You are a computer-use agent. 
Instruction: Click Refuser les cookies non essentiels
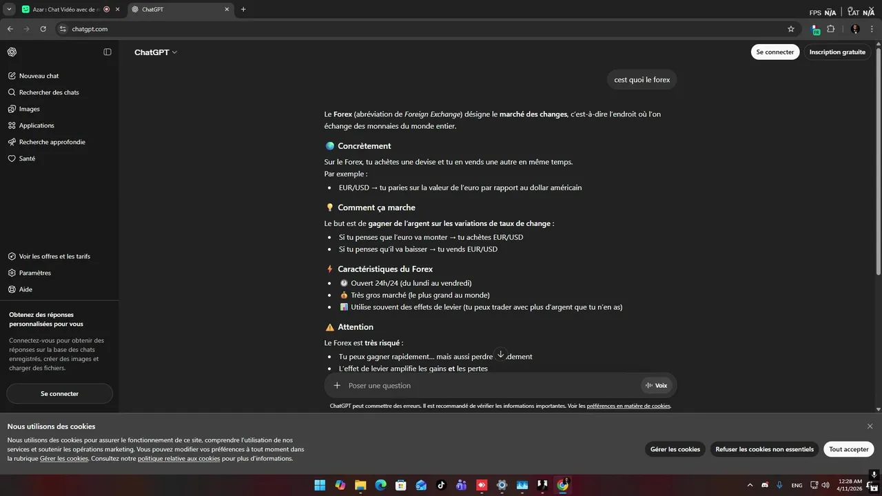point(764,449)
